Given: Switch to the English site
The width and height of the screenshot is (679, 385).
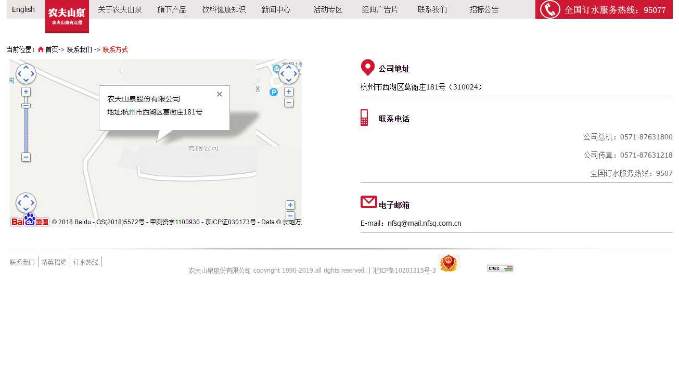Looking at the screenshot, I should pyautogui.click(x=23, y=9).
